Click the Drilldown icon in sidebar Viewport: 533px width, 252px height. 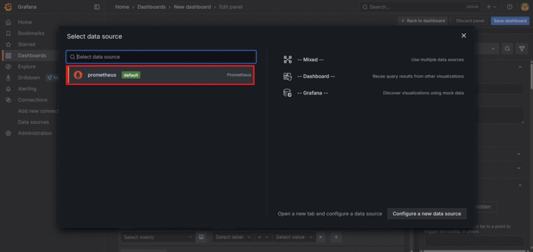click(8, 77)
